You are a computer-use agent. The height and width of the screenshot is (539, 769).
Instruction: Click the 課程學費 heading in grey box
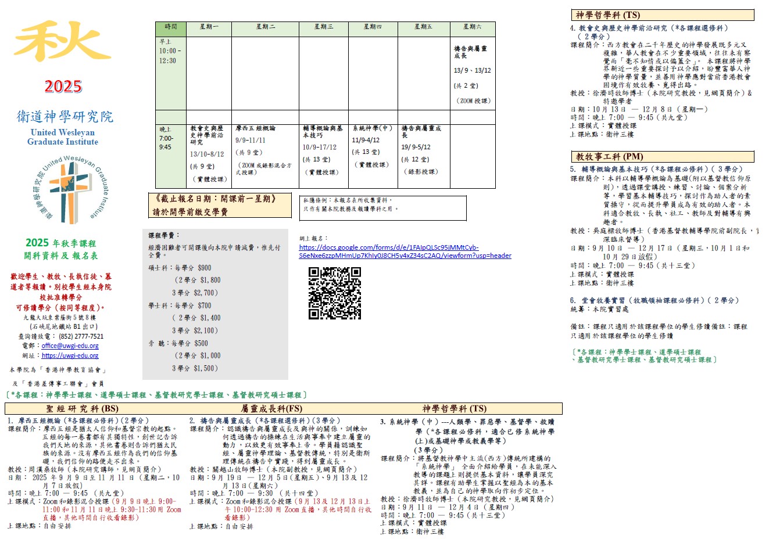164,235
